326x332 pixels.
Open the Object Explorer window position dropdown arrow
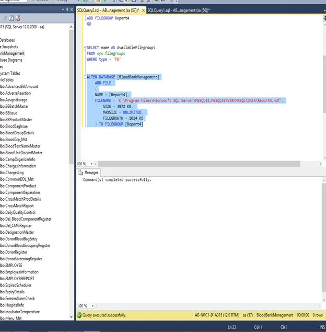click(x=63, y=9)
